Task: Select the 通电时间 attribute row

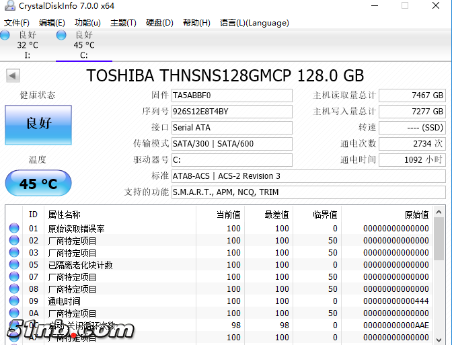Action: 219,301
